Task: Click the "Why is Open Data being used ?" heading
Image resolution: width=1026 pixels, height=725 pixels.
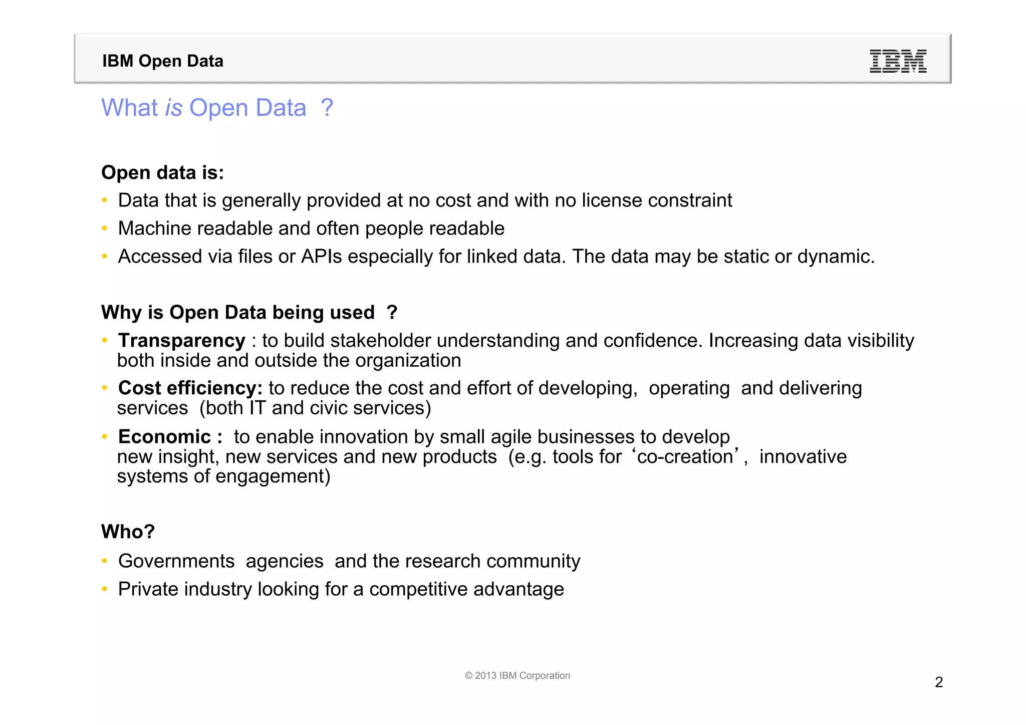Action: click(x=249, y=313)
